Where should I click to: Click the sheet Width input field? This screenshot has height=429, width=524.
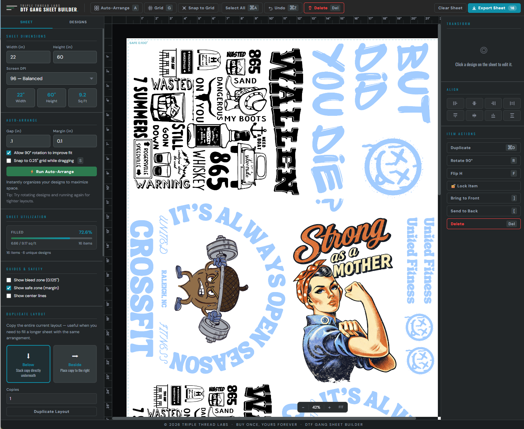coord(28,57)
